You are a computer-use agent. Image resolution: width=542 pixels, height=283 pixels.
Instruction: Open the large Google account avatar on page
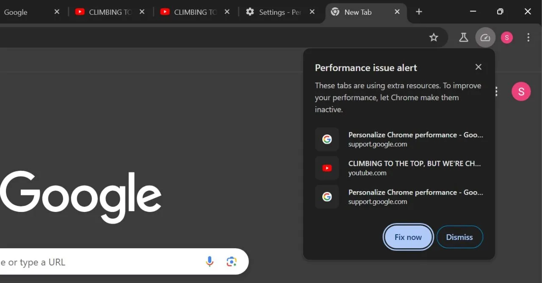coord(521,91)
